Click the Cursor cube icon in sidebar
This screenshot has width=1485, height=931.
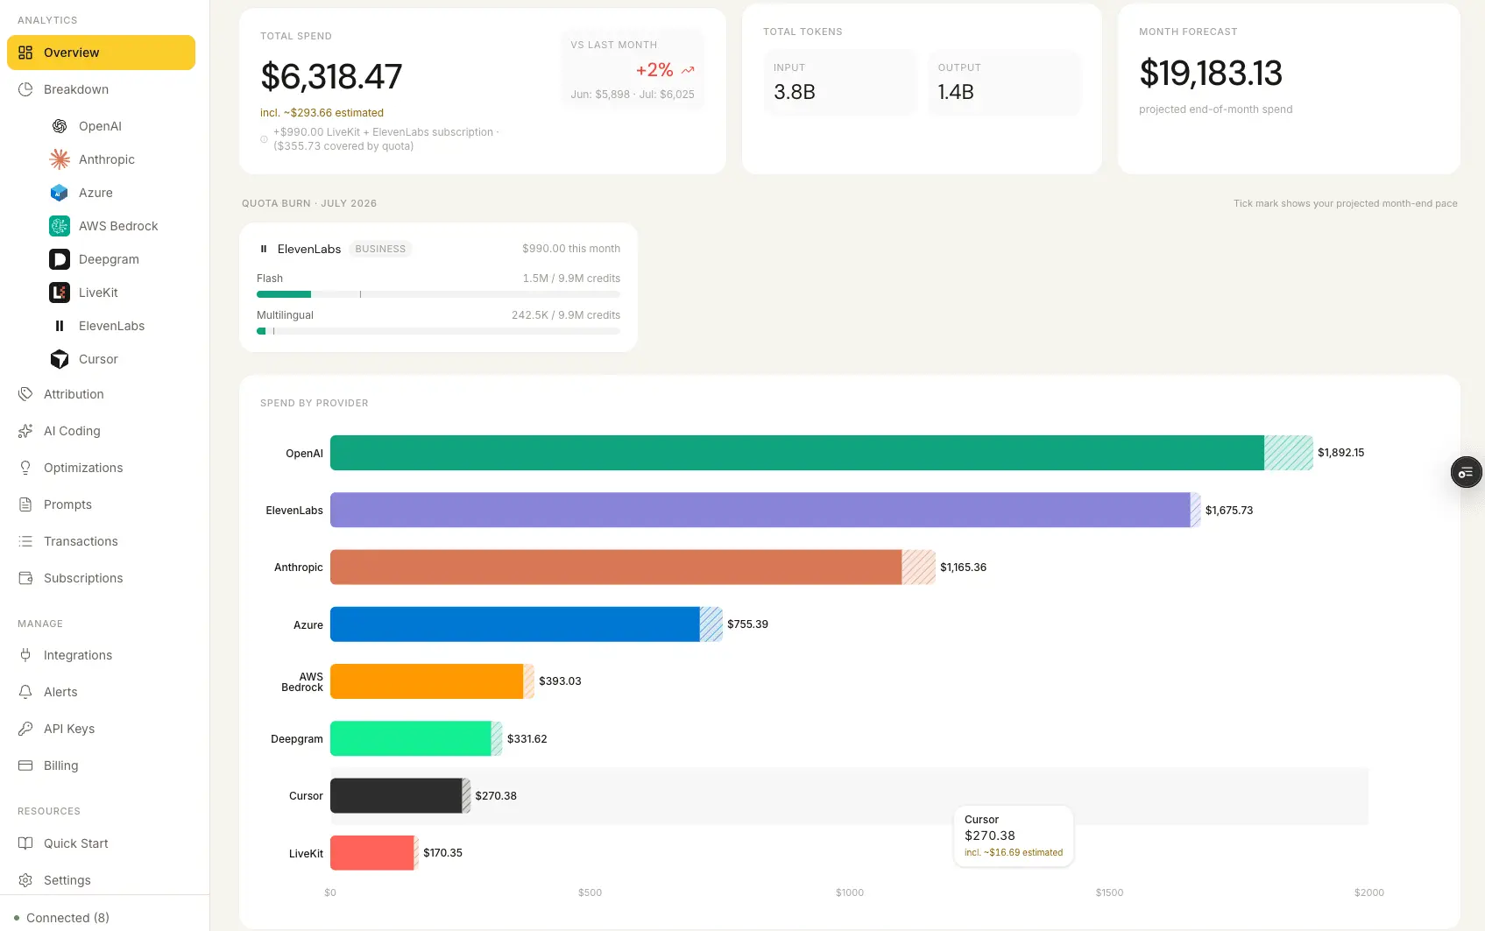tap(60, 359)
